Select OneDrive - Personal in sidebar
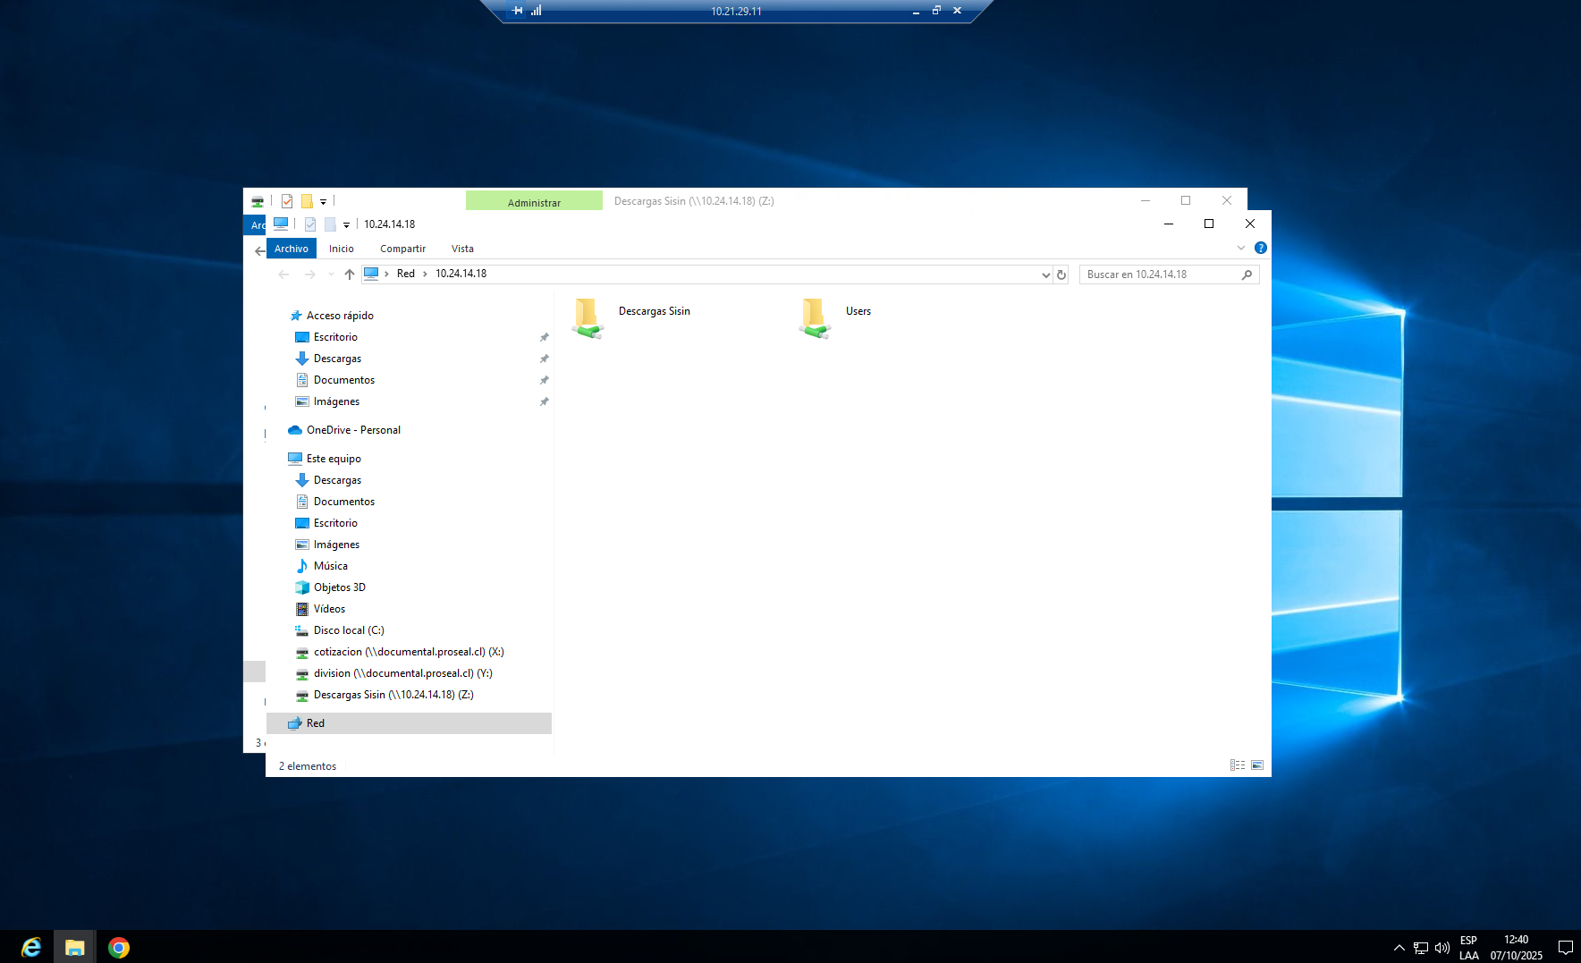 353,430
